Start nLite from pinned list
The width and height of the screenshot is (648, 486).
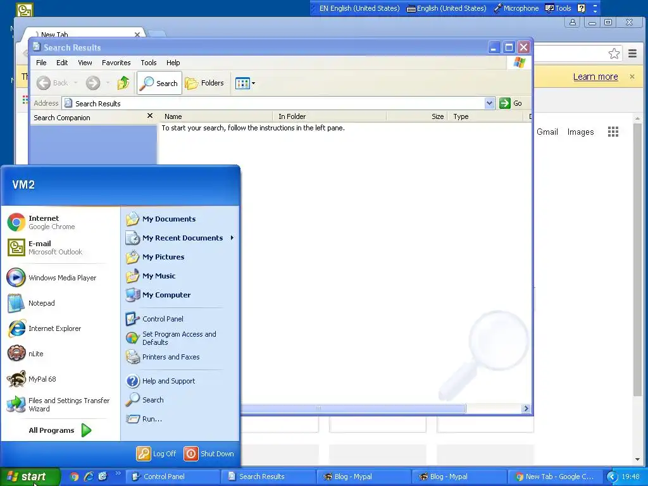coord(25,354)
